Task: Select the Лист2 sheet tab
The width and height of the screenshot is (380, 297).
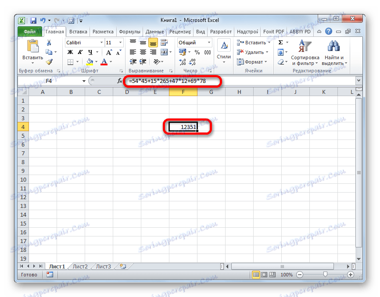Action: [80, 266]
